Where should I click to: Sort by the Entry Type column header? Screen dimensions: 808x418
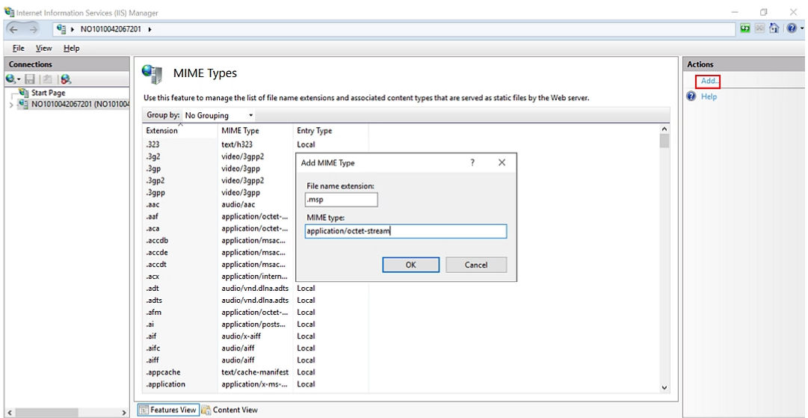pos(331,131)
